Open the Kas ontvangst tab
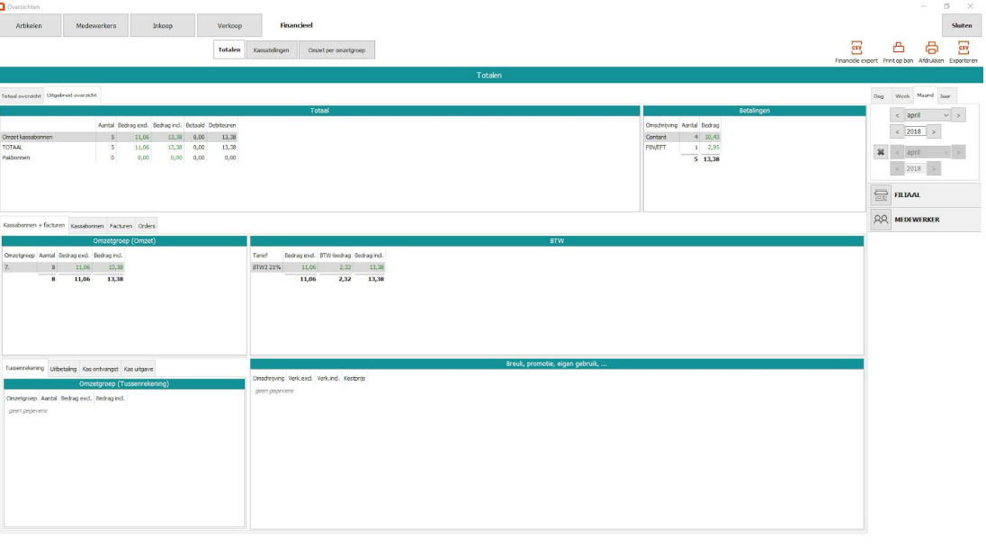Screen dimensions: 986x557 tap(100, 369)
